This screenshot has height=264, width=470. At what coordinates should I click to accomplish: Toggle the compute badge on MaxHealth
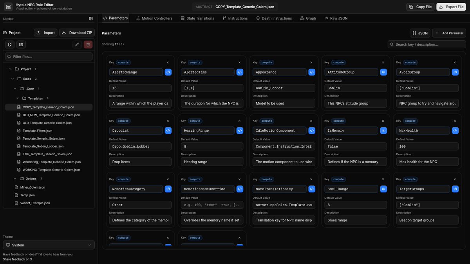(410, 120)
